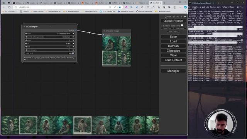Image resolution: width=247 pixels, height=139 pixels.
Task: Click the astronaut prompt text box
Action: click(x=50, y=58)
